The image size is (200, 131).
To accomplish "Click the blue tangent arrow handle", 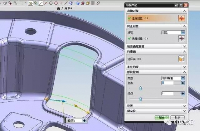I will point(64,101).
